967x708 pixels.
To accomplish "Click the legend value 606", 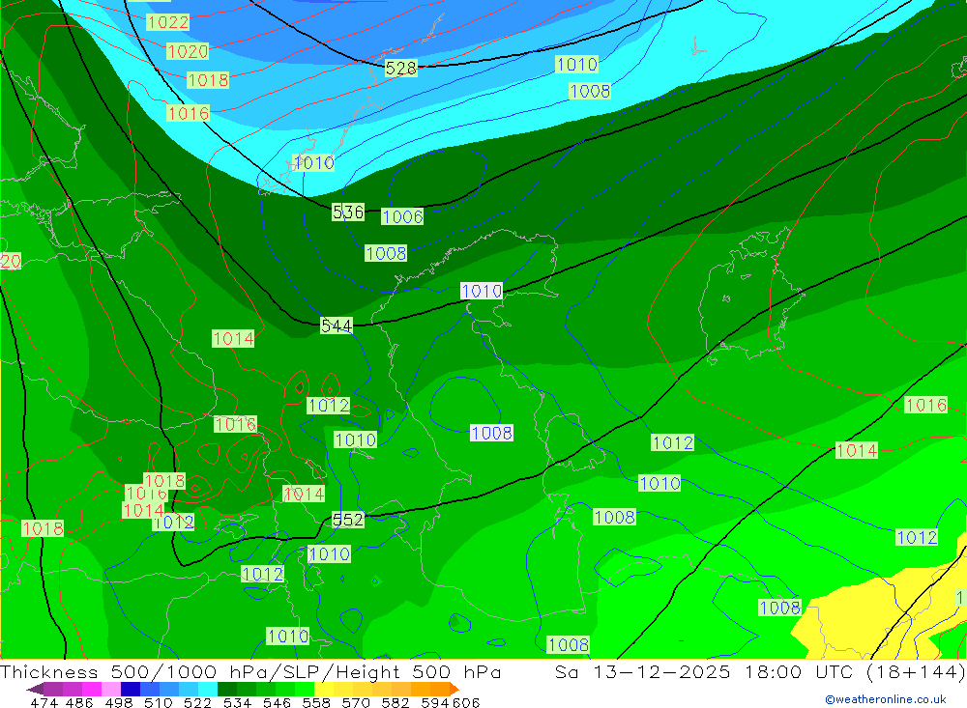I will (466, 702).
